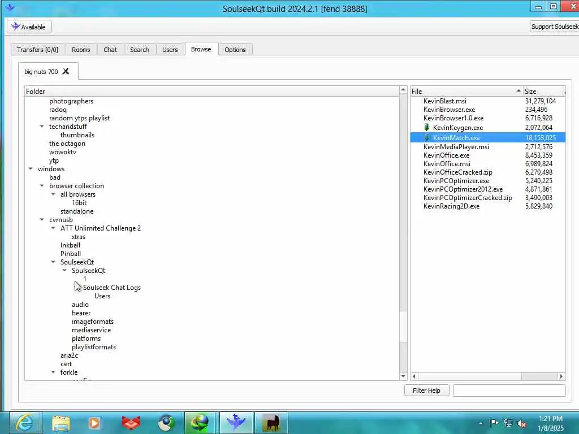
Task: Open the Rooms tab
Action: (x=81, y=50)
